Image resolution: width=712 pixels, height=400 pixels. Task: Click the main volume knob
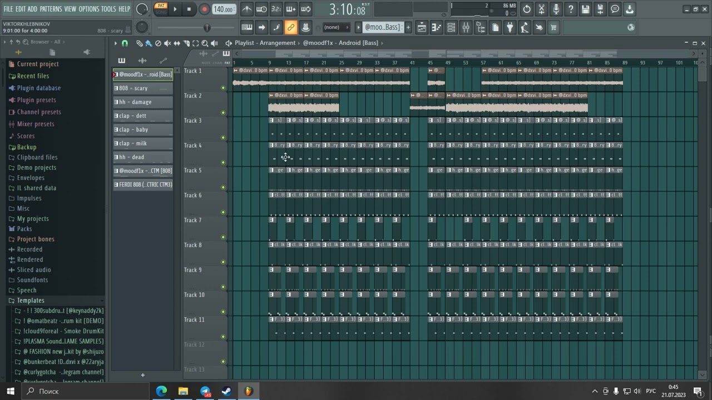pyautogui.click(x=142, y=9)
